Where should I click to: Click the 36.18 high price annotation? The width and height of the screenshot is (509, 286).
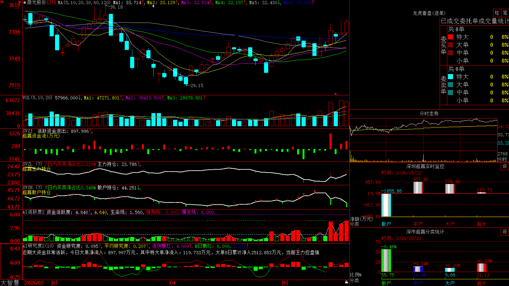pyautogui.click(x=116, y=7)
